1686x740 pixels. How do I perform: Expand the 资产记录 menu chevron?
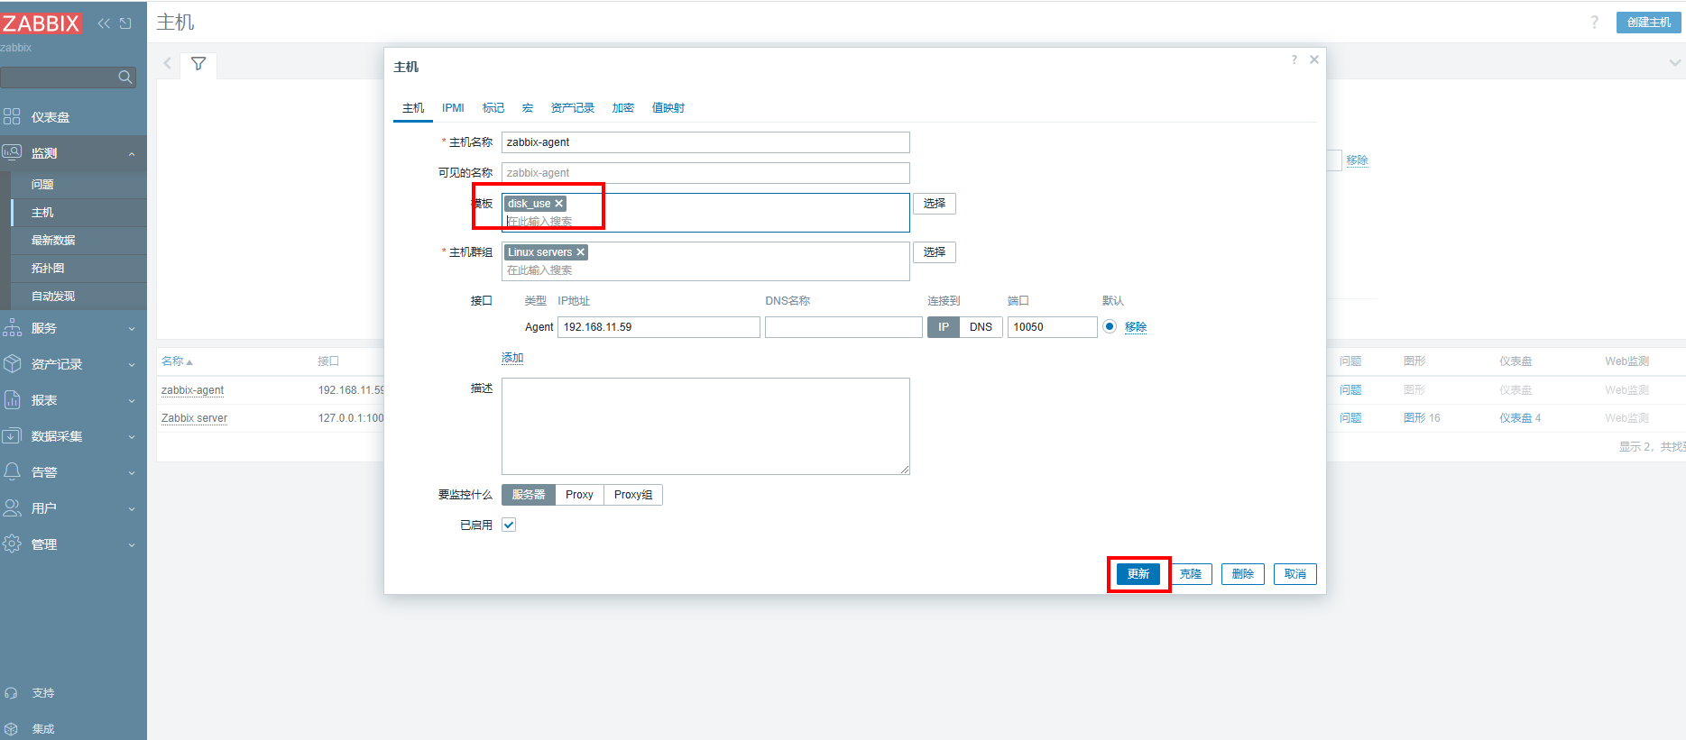[x=132, y=364]
